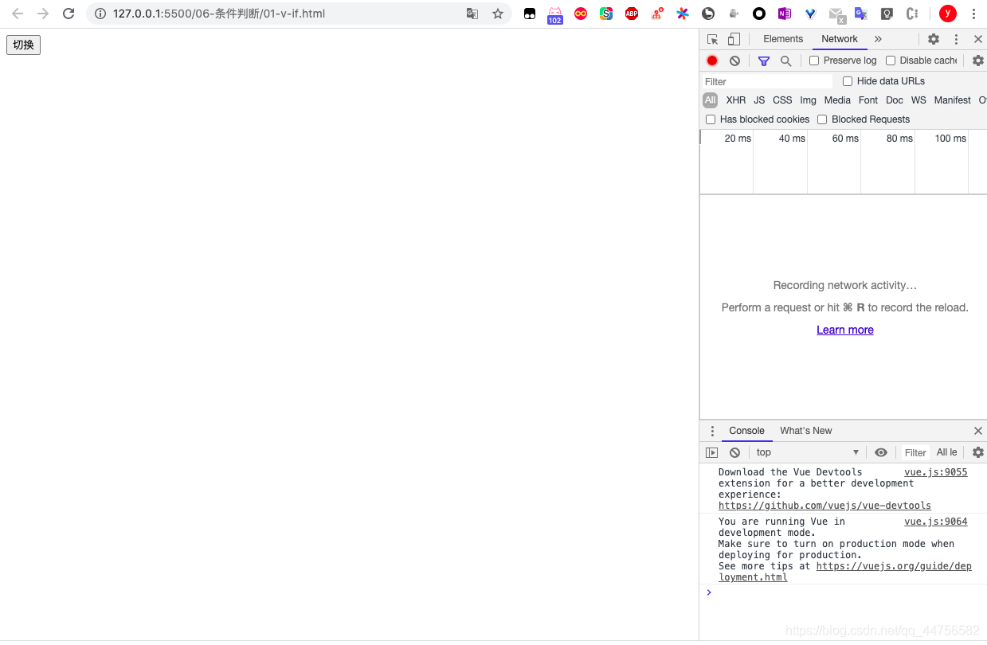Screen dimensions: 987x645
Task: Check Hide data URLs
Action: [x=848, y=81]
